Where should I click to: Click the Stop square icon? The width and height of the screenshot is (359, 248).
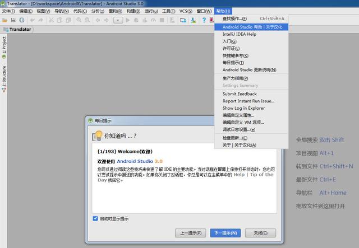(x=162, y=20)
